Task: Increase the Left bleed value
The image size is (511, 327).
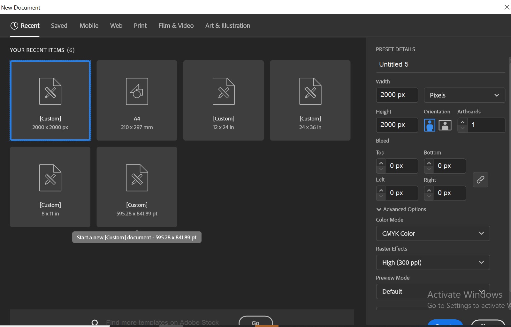Action: [x=381, y=190]
